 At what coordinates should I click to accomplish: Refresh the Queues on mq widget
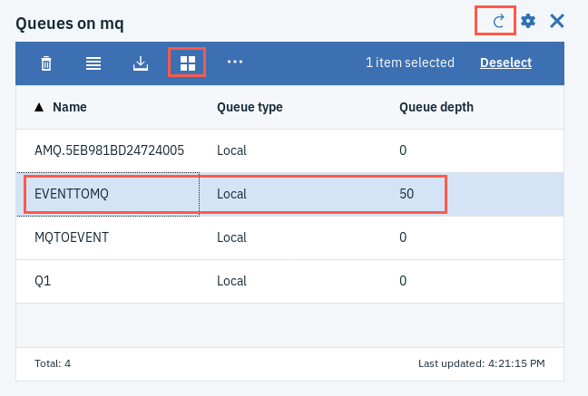pos(498,21)
